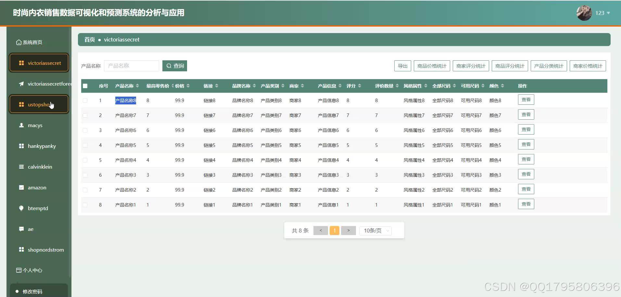Check the row with 产品名称3

(x=85, y=175)
